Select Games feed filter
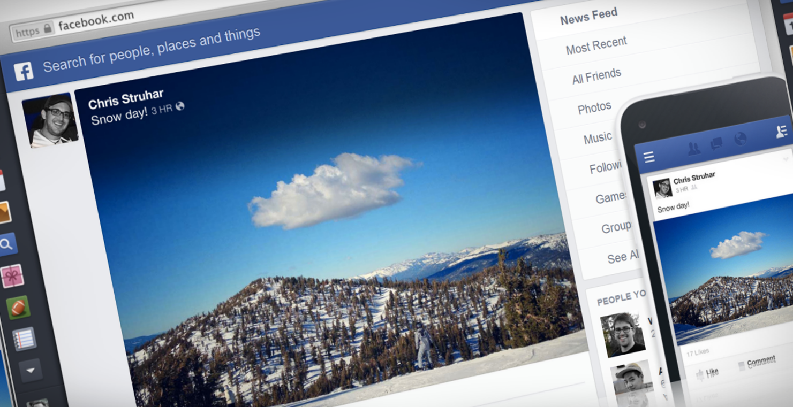Viewport: 793px width, 407px height. click(610, 198)
